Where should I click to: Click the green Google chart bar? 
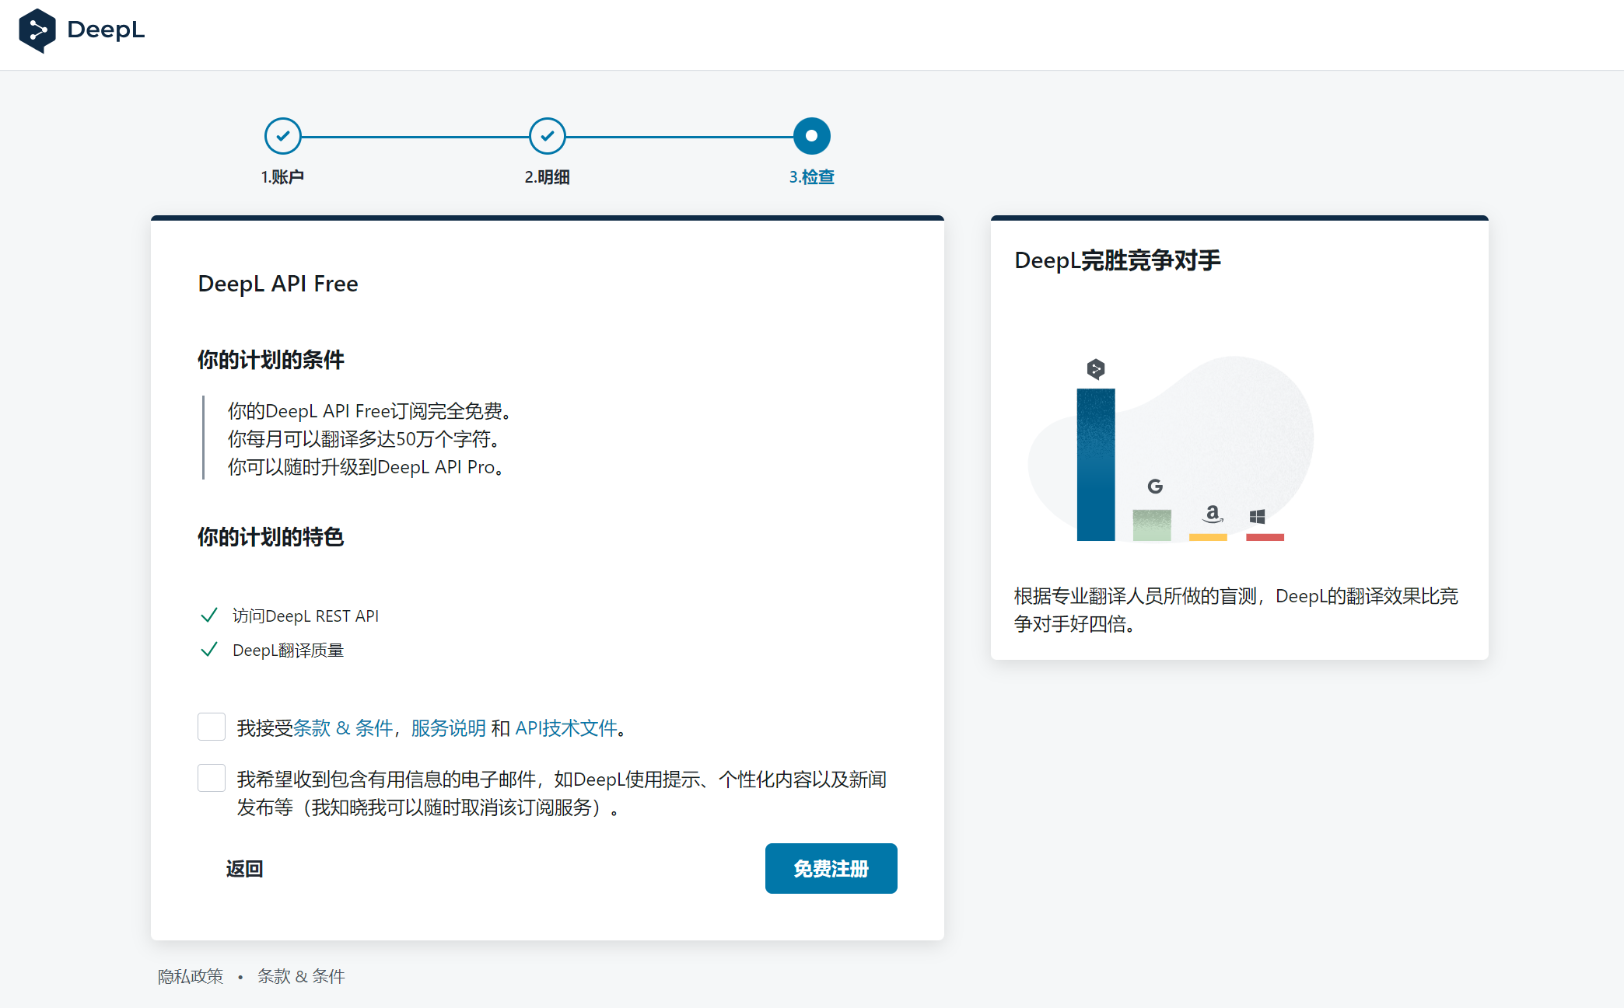(1152, 525)
